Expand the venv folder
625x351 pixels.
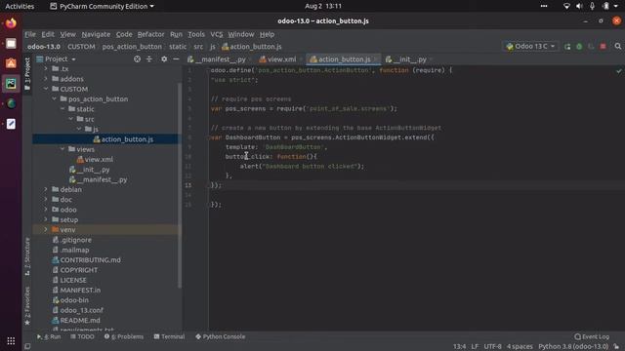tap(46, 230)
